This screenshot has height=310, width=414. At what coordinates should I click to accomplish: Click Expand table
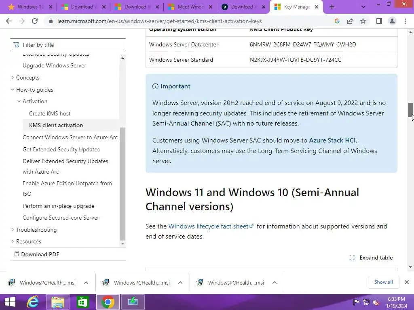tap(371, 258)
